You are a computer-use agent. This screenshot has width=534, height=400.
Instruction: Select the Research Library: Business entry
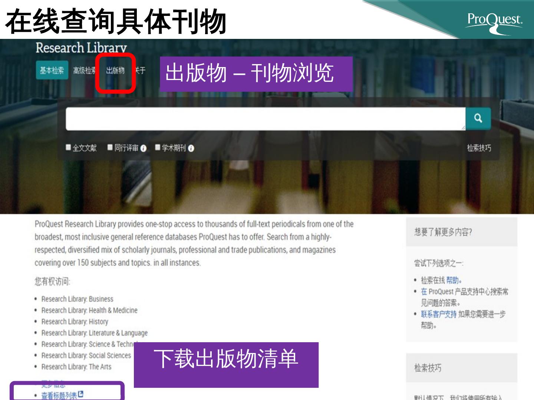click(x=77, y=299)
